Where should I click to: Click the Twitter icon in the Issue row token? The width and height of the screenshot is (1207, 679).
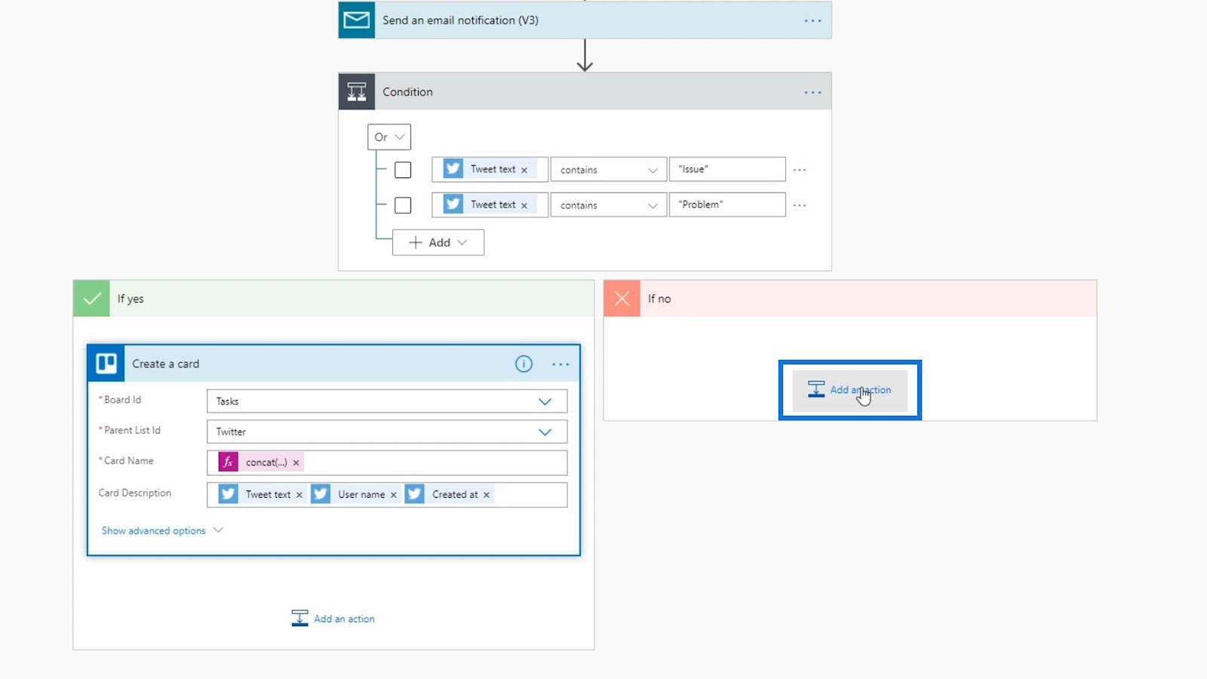pyautogui.click(x=453, y=169)
